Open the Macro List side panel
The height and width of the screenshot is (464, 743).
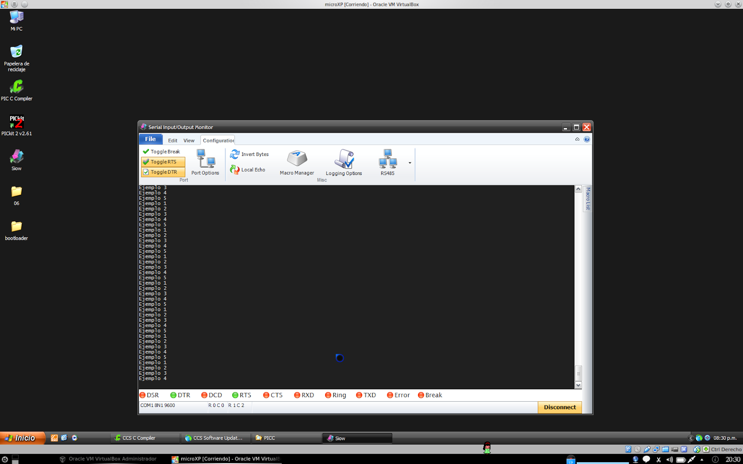[x=588, y=199]
